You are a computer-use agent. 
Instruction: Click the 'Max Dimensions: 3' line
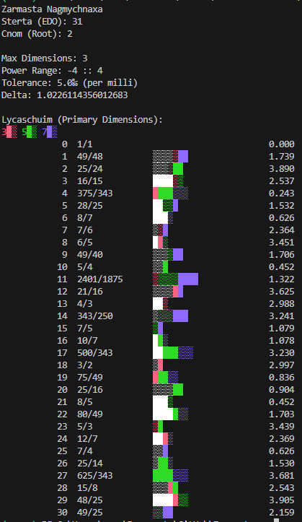[x=45, y=58]
